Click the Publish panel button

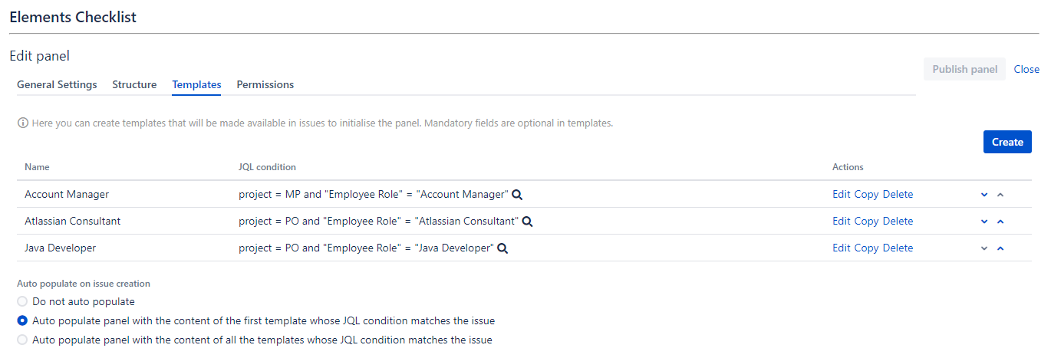(x=964, y=69)
